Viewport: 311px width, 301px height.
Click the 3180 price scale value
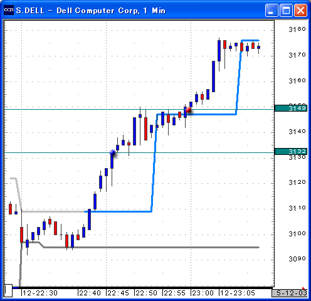pos(297,29)
